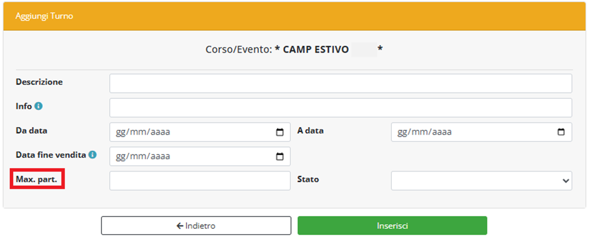Focus the Max. part. input box
The width and height of the screenshot is (589, 237).
(x=199, y=181)
